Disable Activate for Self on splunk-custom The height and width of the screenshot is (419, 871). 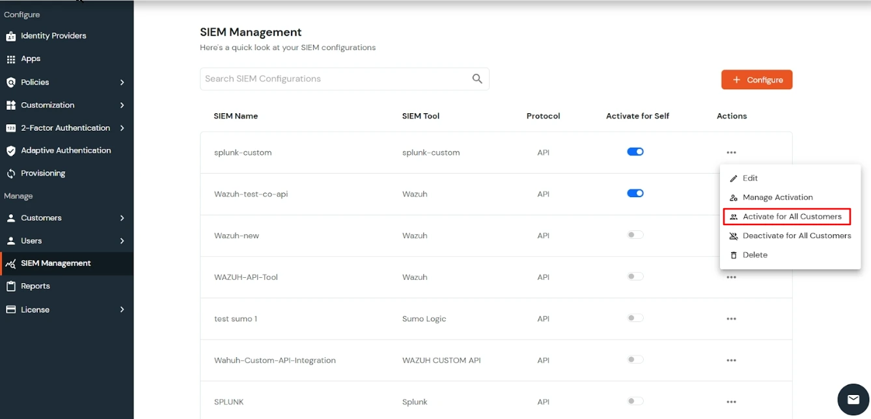[x=635, y=152]
